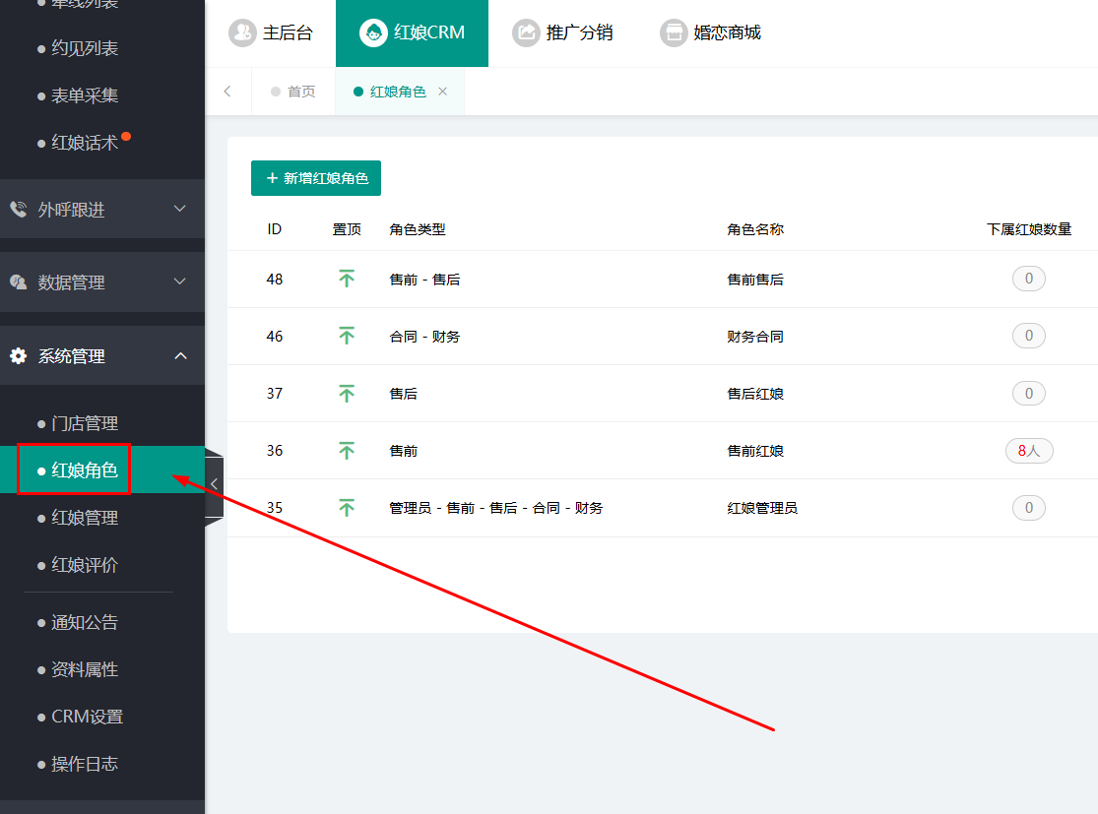The image size is (1098, 814).
Task: Open 通知公告 in the sidebar
Action: (x=84, y=622)
